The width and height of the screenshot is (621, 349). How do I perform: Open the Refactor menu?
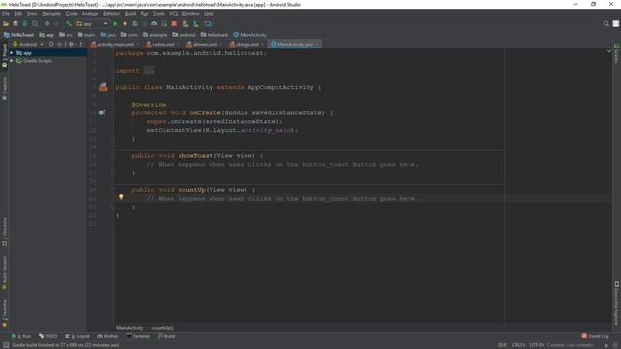point(112,14)
